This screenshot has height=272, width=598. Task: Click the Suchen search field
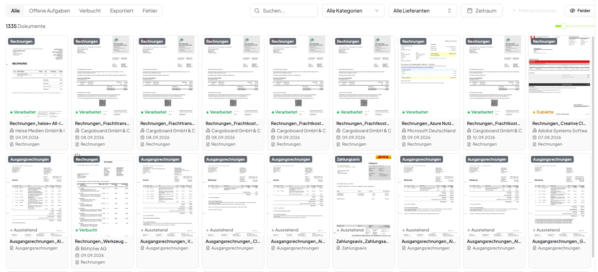pos(284,11)
